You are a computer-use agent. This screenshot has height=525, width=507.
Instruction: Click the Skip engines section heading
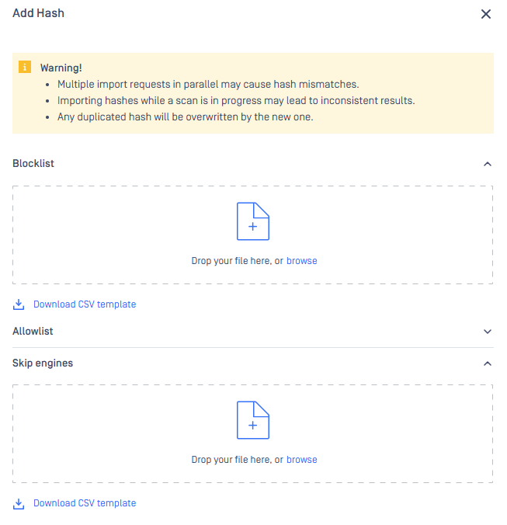tap(43, 363)
